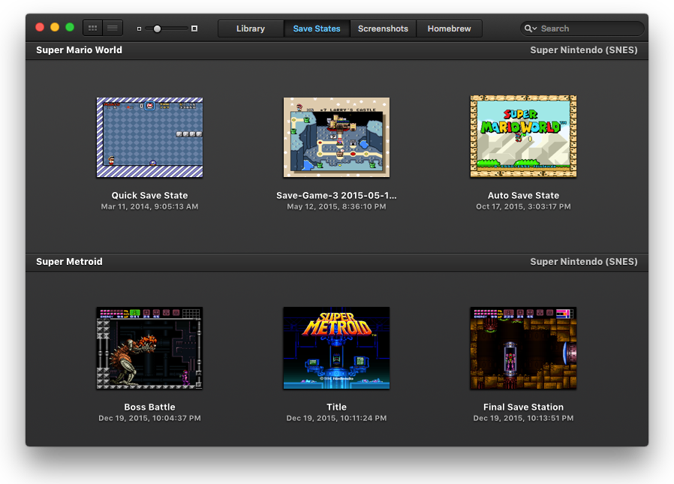The height and width of the screenshot is (484, 674).
Task: Select the Final Save Station thumbnail
Action: [x=523, y=348]
